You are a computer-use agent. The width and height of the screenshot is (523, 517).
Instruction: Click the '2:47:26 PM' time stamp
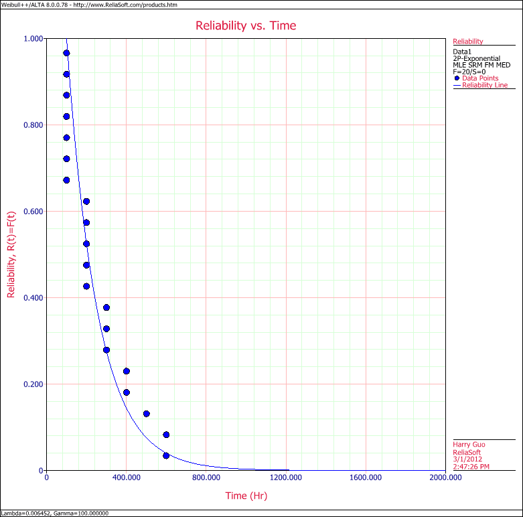[x=471, y=467]
